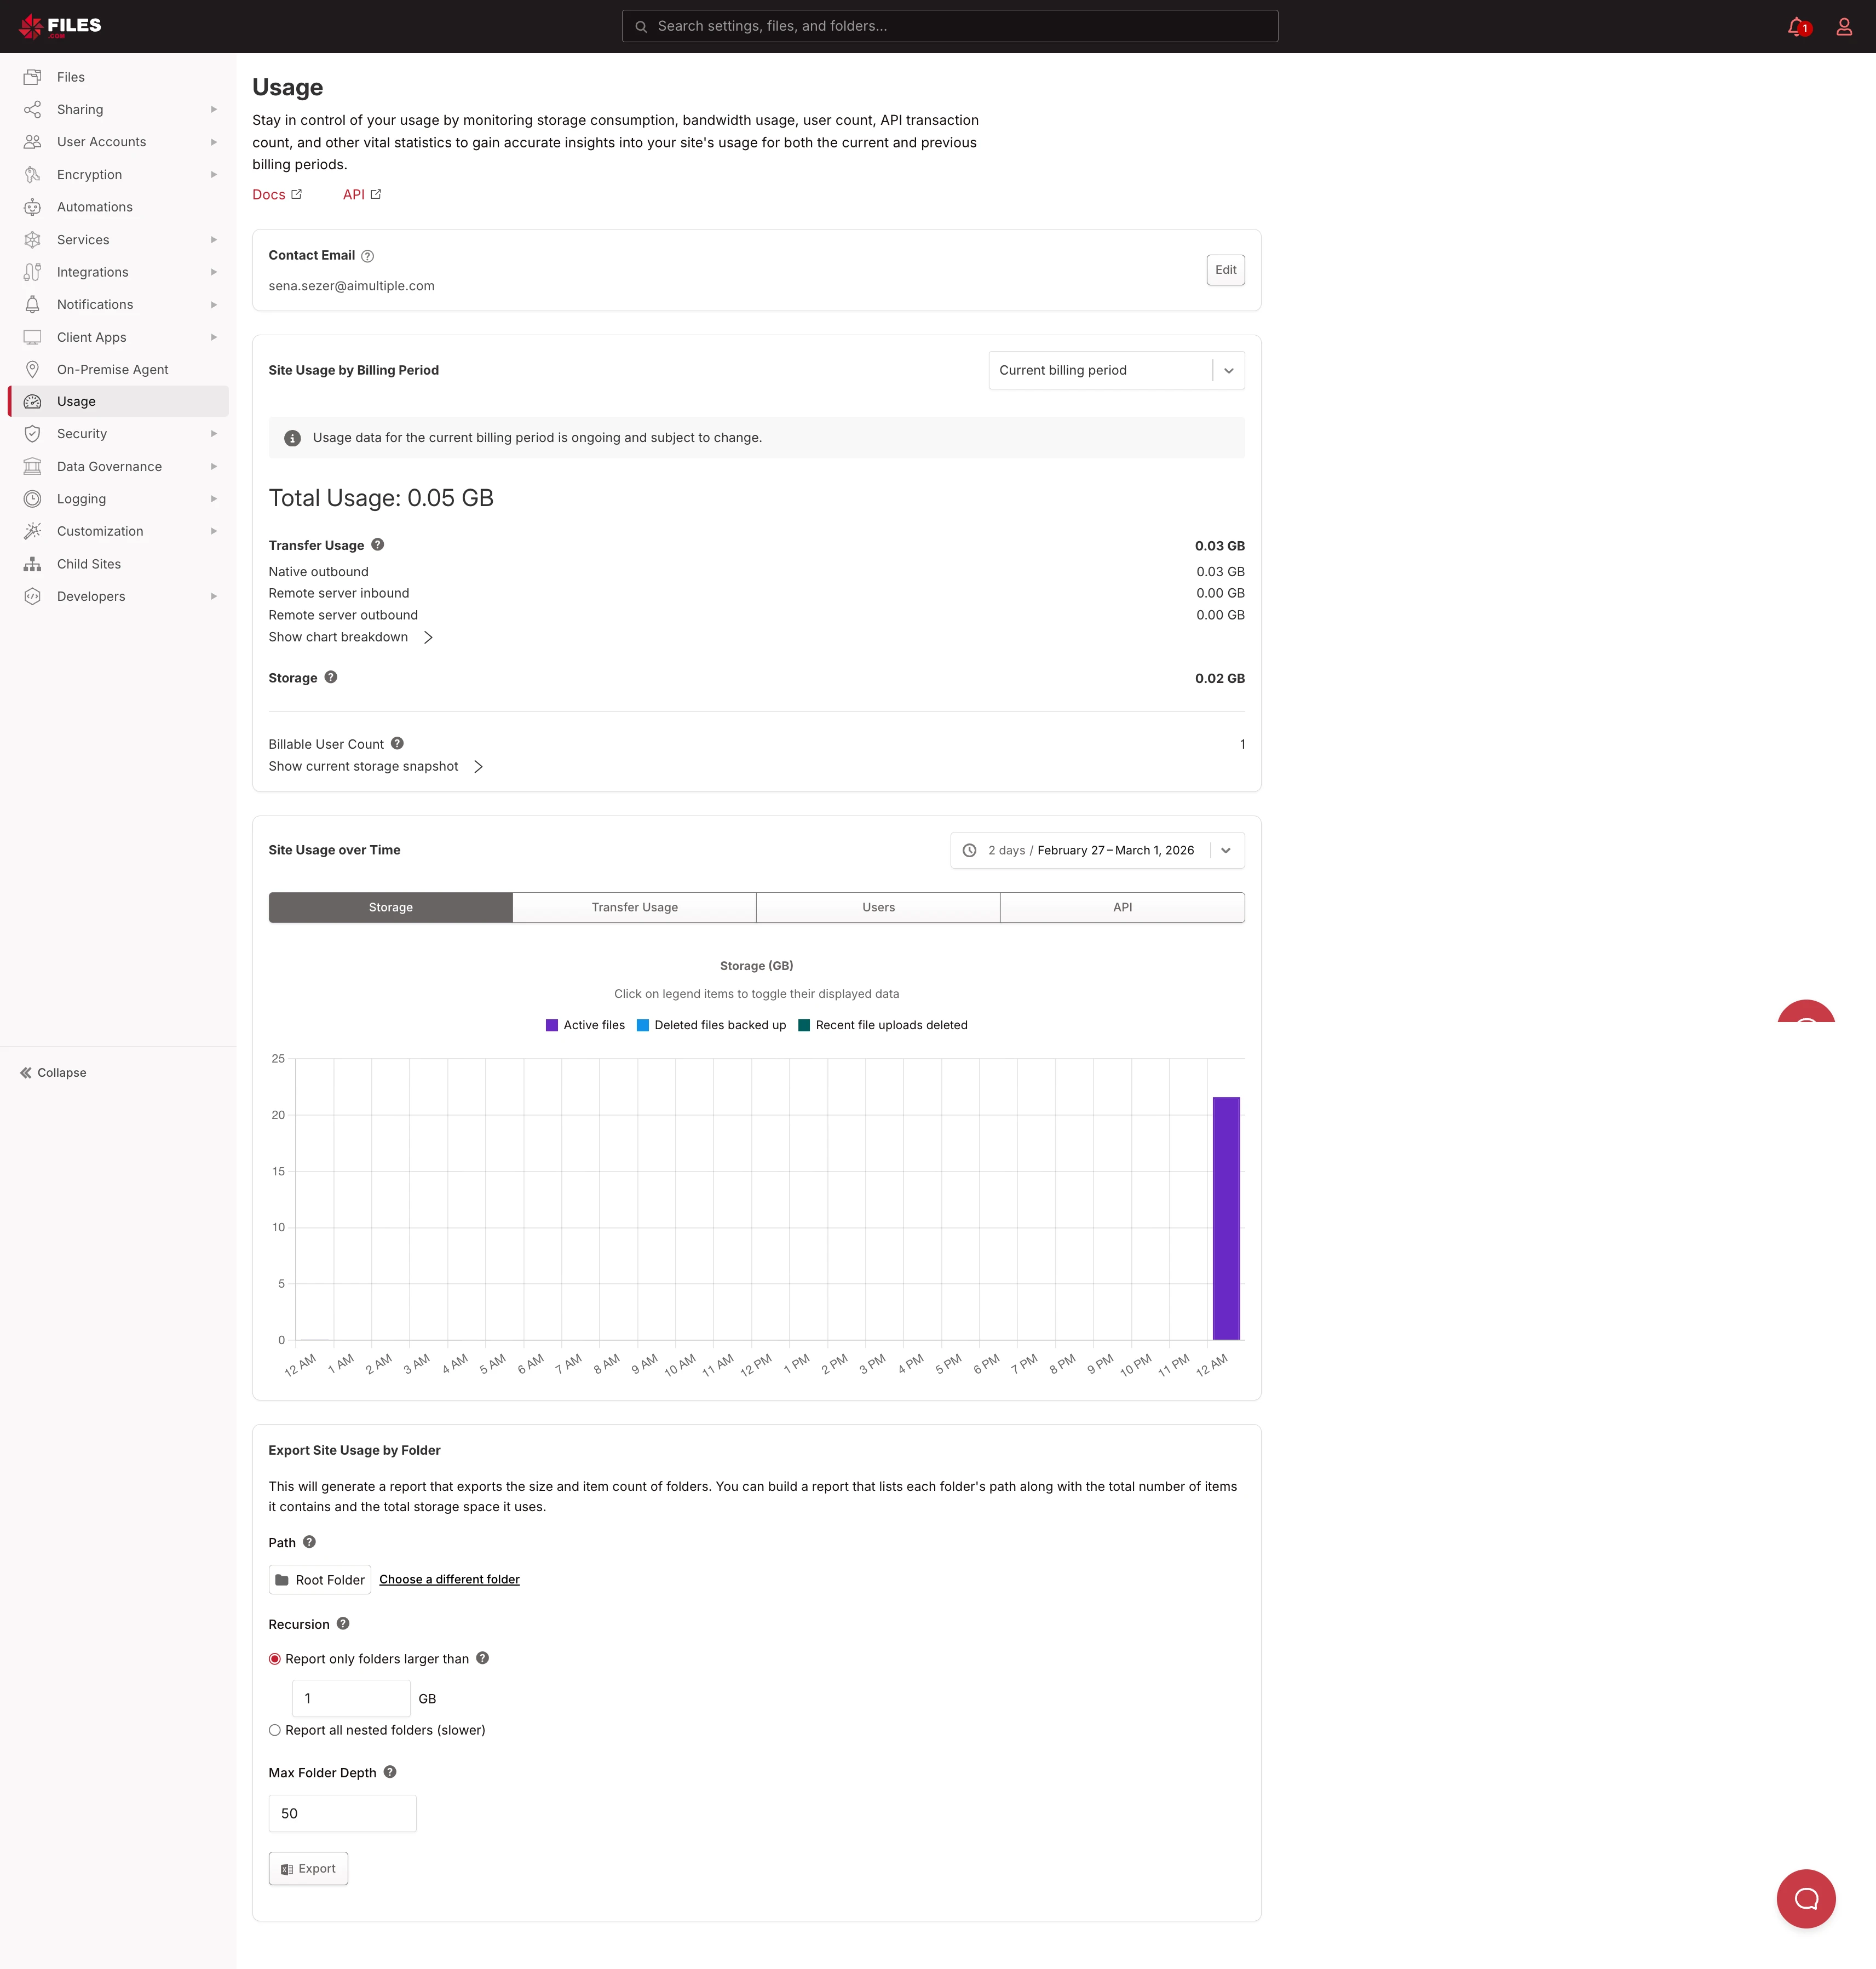Screen dimensions: 1876x1969
Task: Expand the Developers submenu arrow
Action: pos(214,596)
